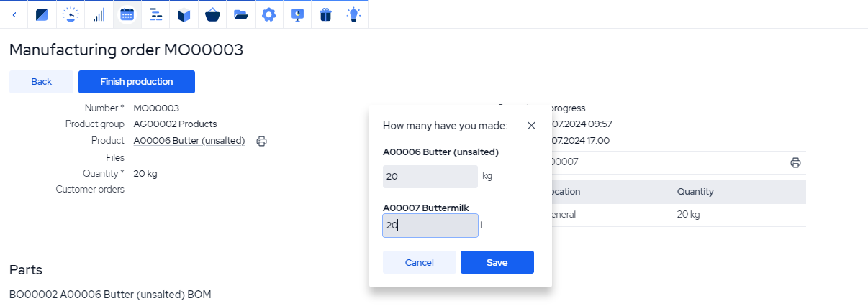This screenshot has width=868, height=306.
Task: Open the folder icon in the toolbar
Action: pyautogui.click(x=240, y=14)
